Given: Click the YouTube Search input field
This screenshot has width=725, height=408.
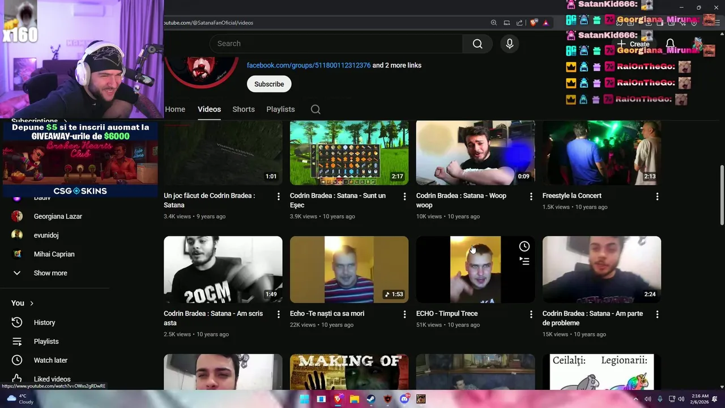Looking at the screenshot, I should 336,44.
